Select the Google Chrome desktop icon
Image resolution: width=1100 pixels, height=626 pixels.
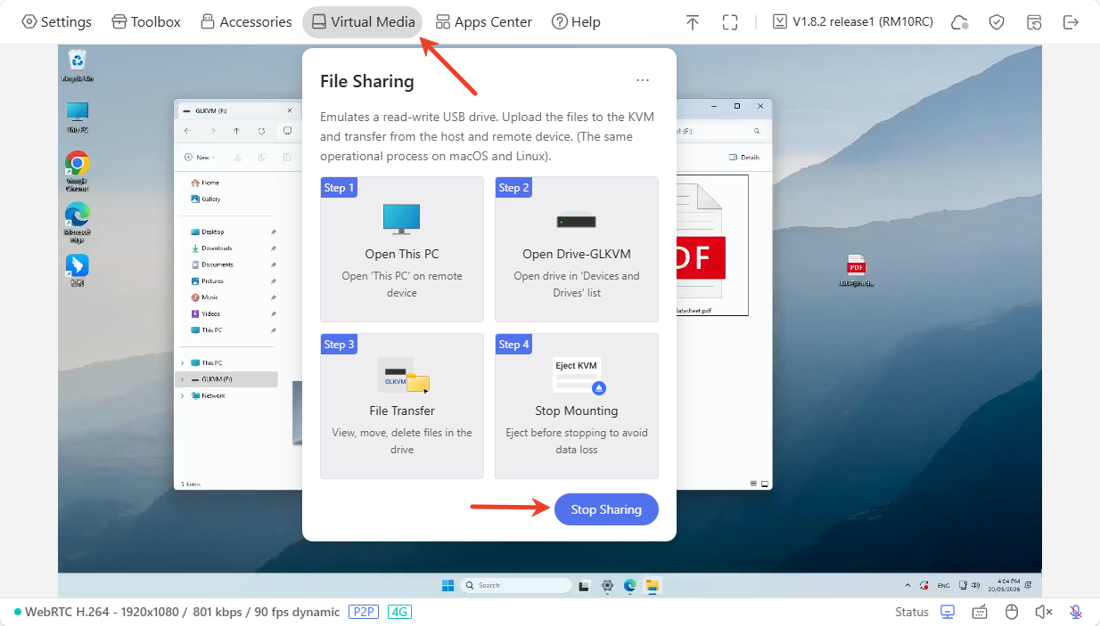(78, 171)
